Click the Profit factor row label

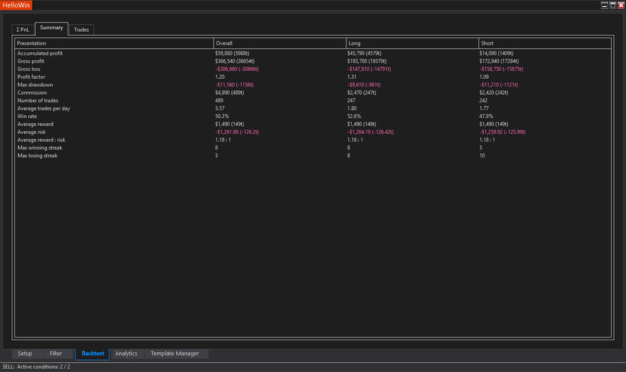click(32, 77)
